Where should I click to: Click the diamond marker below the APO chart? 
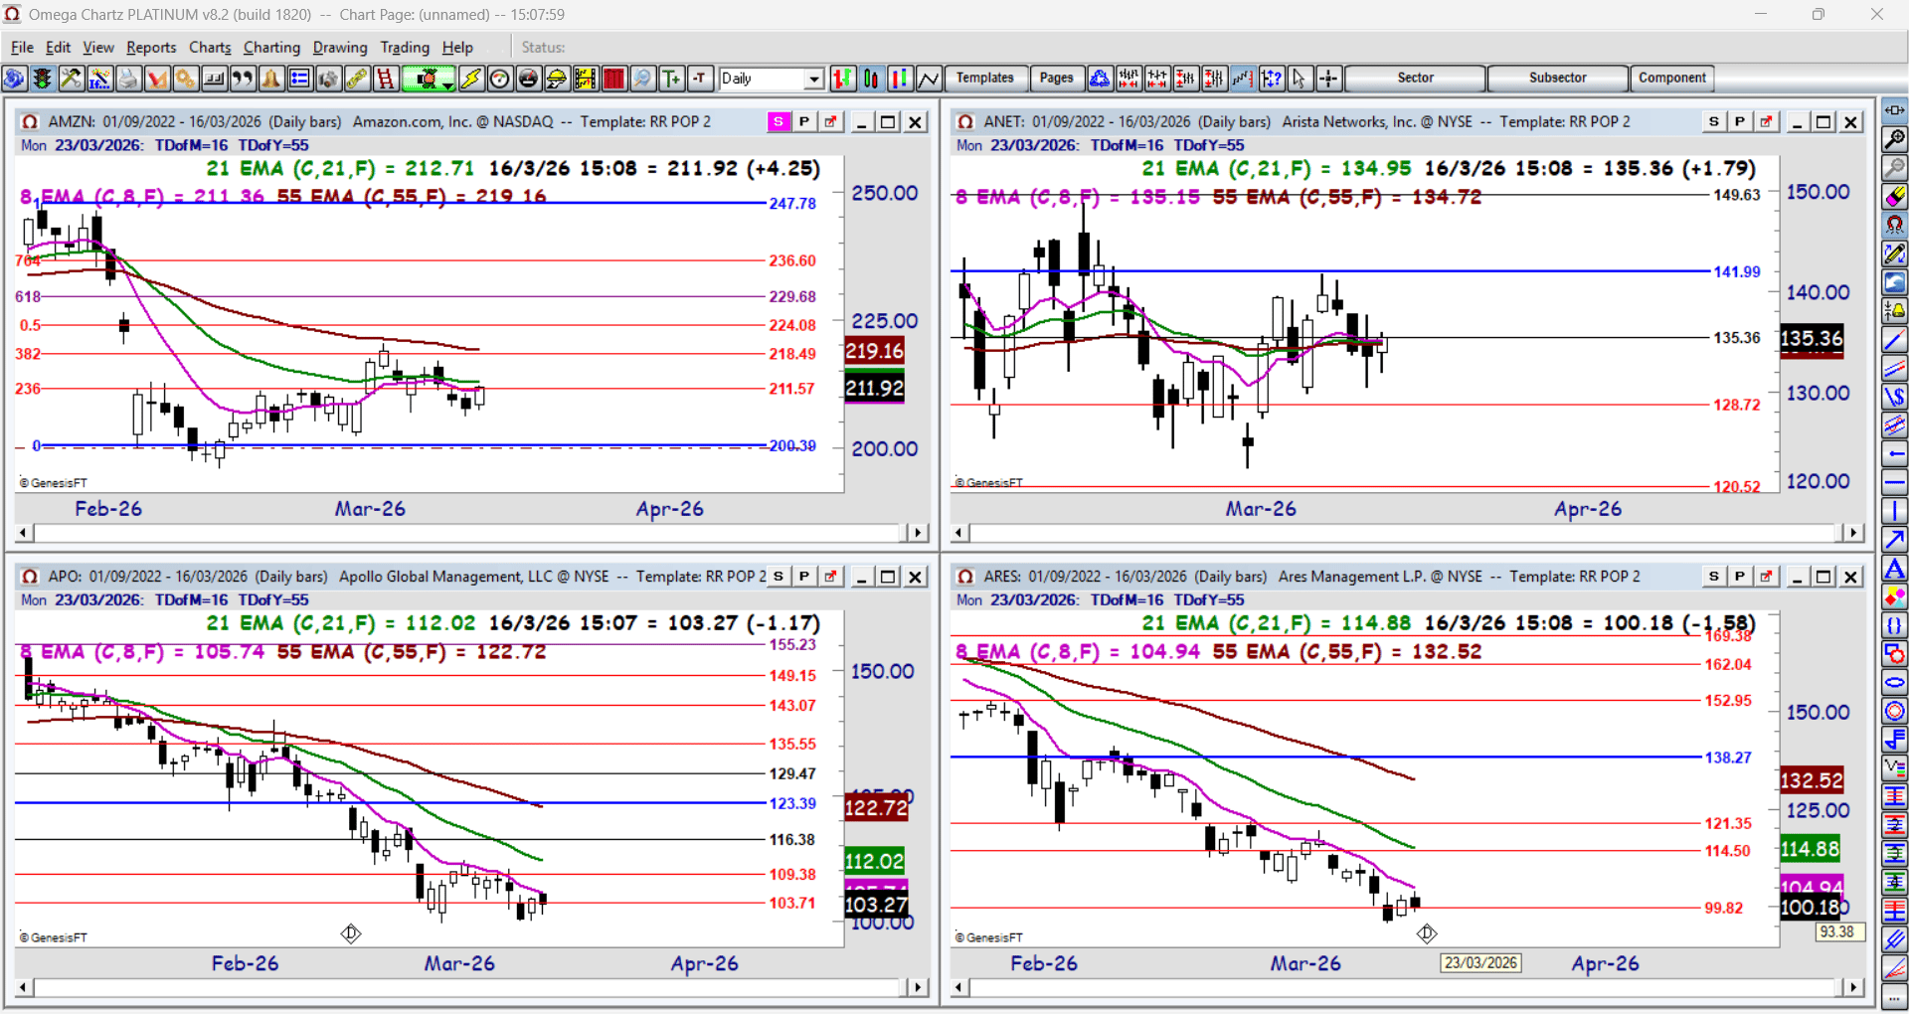click(351, 933)
